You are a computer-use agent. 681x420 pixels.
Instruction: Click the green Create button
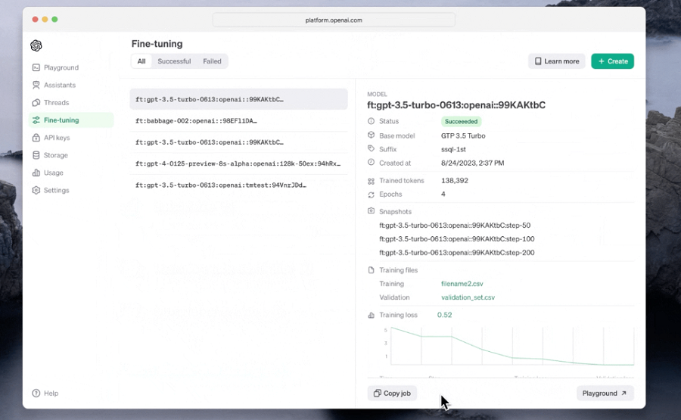click(x=612, y=61)
